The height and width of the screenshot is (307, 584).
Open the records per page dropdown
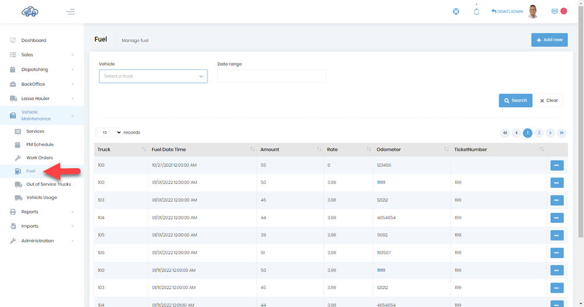110,132
